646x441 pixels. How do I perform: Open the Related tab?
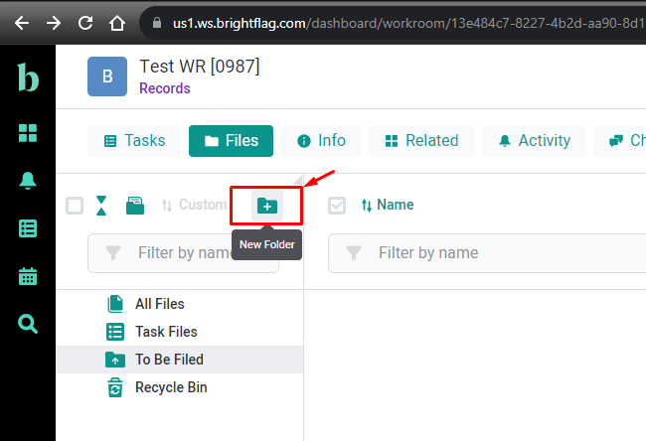pyautogui.click(x=421, y=141)
